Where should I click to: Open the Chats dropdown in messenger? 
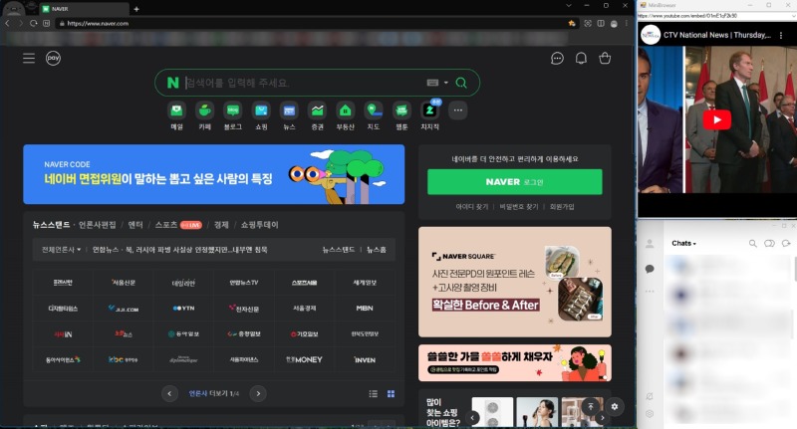(683, 243)
